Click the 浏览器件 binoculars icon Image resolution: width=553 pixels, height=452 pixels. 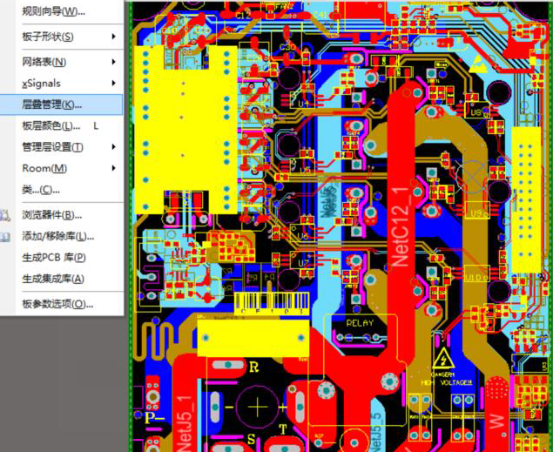4,214
